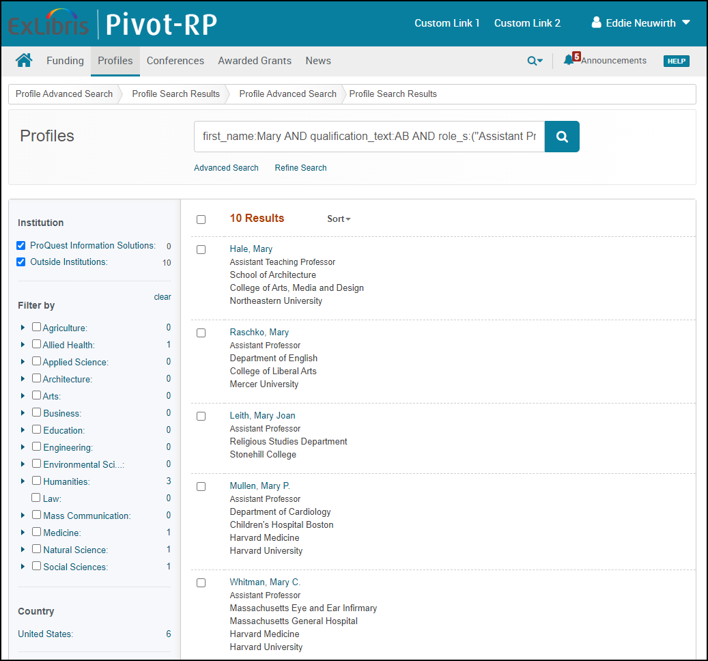
Task: Uncheck ProQuest Information Solutions institution
Action: click(21, 246)
